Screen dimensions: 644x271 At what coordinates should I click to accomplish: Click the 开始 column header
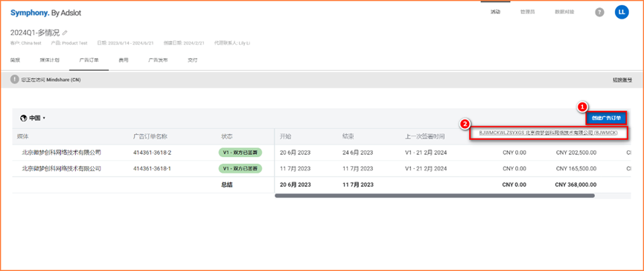[285, 136]
